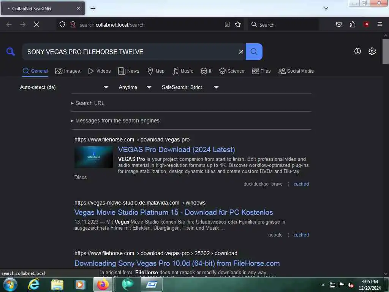Screen dimensions: 389x292
Task: Clear the search query with X
Action: tap(240, 52)
